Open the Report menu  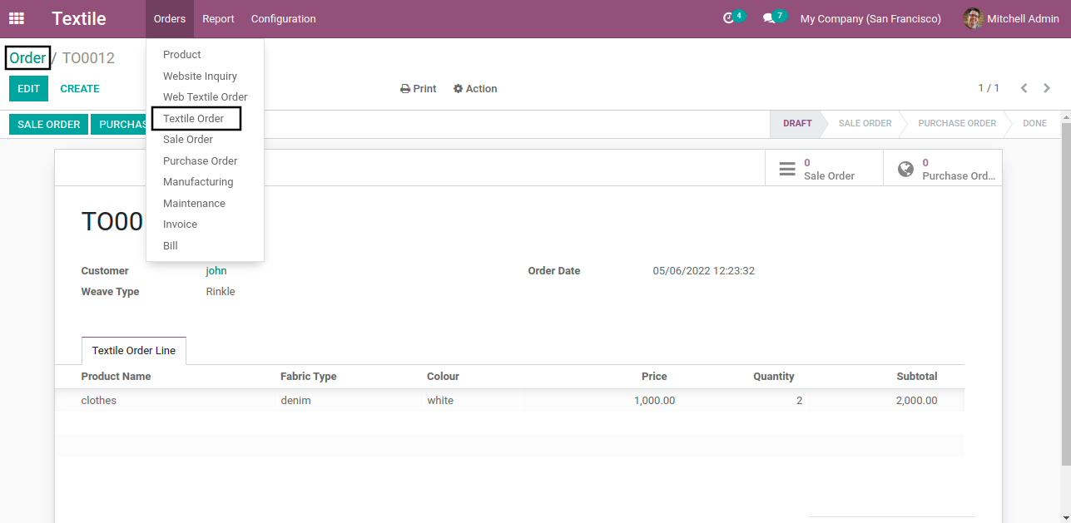tap(218, 18)
